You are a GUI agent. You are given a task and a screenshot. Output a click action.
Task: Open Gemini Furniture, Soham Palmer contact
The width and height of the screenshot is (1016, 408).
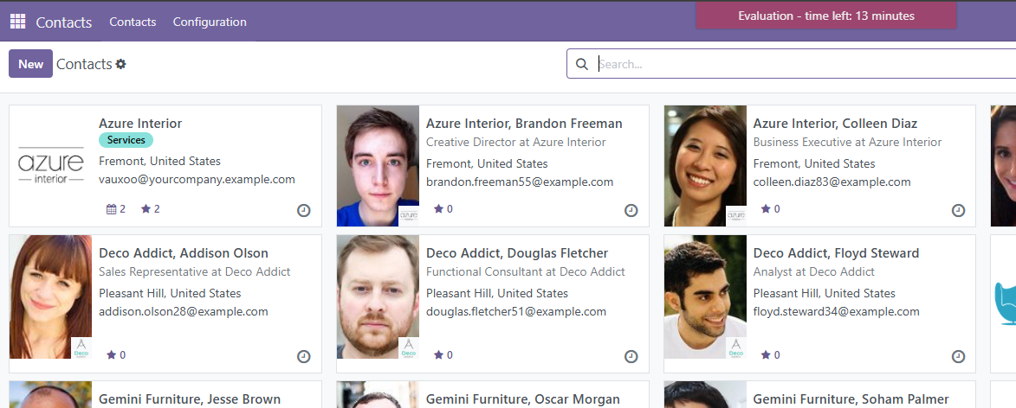[851, 399]
